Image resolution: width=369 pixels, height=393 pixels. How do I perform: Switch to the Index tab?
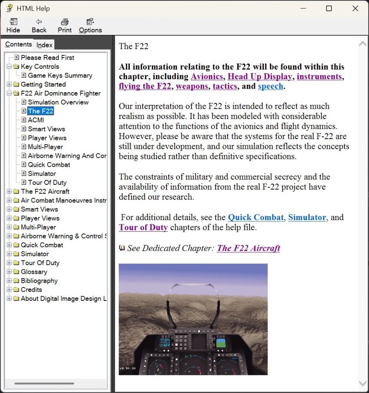coord(44,45)
